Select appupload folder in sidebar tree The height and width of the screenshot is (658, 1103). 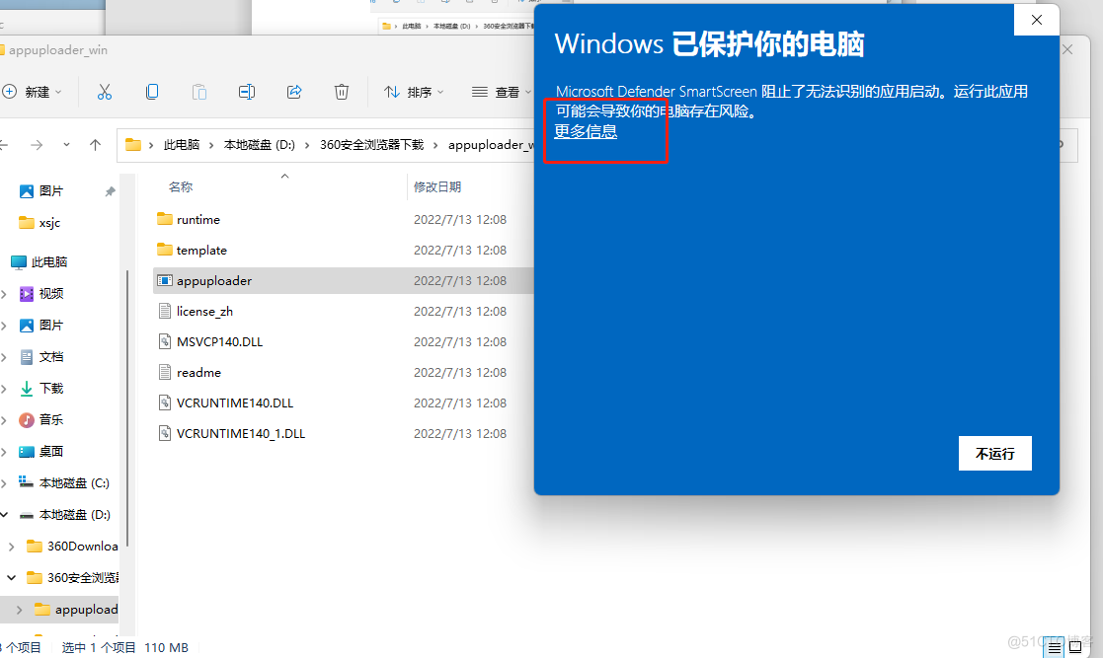(86, 610)
